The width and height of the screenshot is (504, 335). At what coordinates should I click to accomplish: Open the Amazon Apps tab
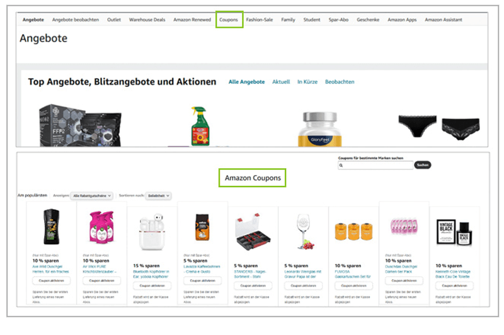(402, 20)
